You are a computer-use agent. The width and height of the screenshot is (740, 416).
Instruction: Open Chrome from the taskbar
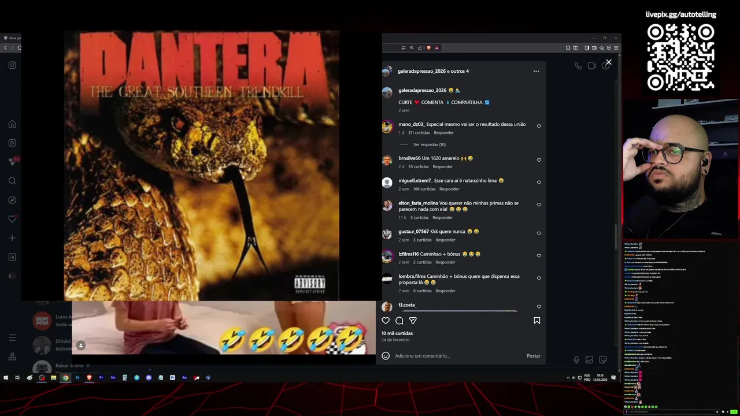click(65, 377)
